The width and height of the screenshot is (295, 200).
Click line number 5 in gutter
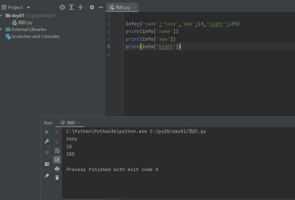coord(109,47)
